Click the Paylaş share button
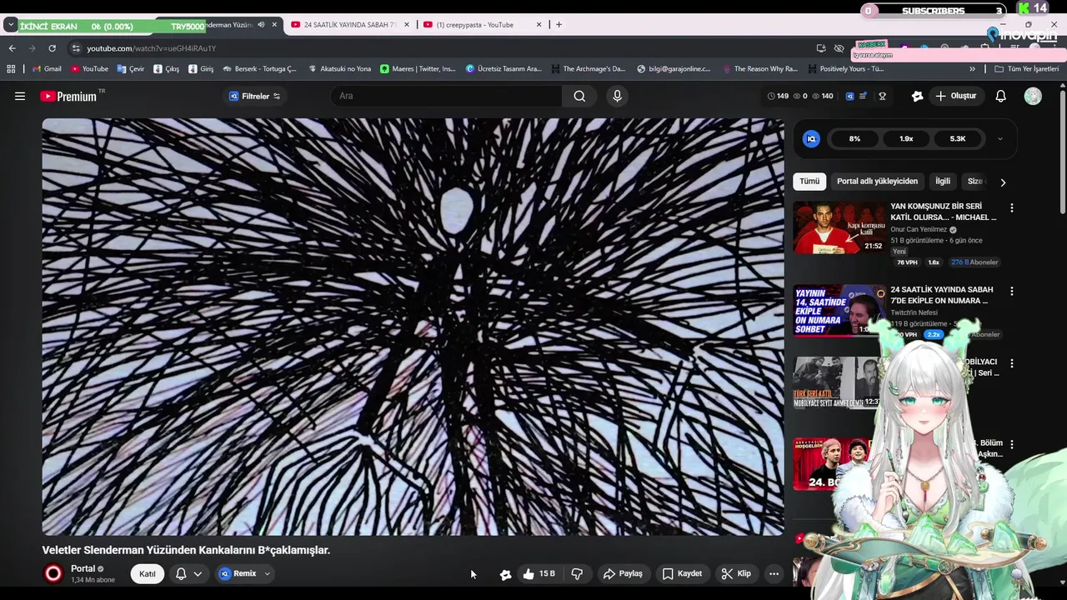The height and width of the screenshot is (600, 1067). tap(623, 573)
